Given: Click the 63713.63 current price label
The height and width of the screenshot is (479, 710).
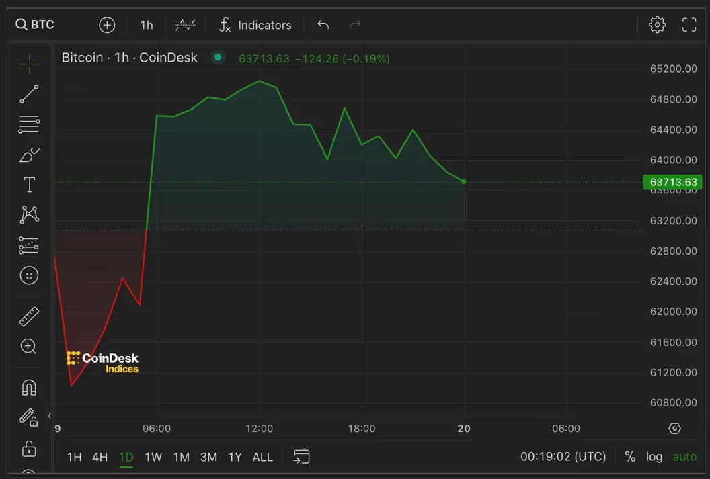Looking at the screenshot, I should point(673,182).
